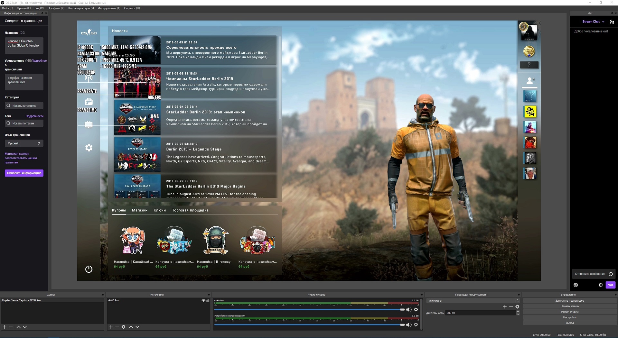Click the CS:GO power icon in preview
This screenshot has width=618, height=338.
[x=89, y=269]
